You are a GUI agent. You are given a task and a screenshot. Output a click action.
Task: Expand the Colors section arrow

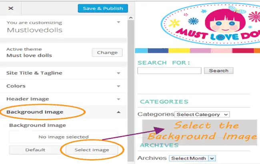(x=118, y=86)
